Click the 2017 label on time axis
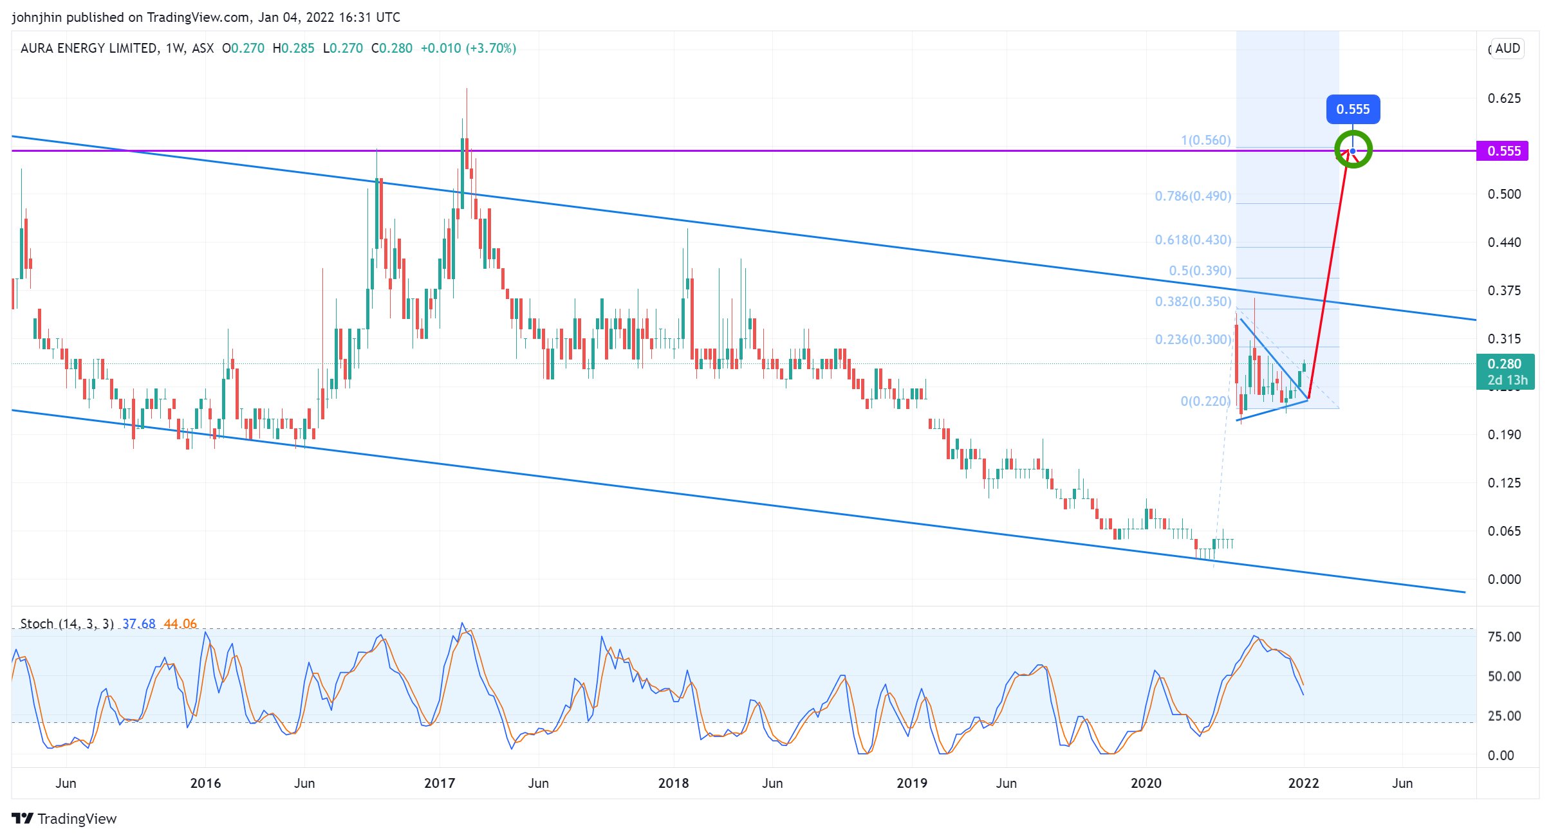 pyautogui.click(x=440, y=783)
